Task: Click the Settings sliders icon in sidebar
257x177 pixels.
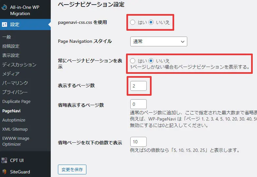Action: pos(5,24)
